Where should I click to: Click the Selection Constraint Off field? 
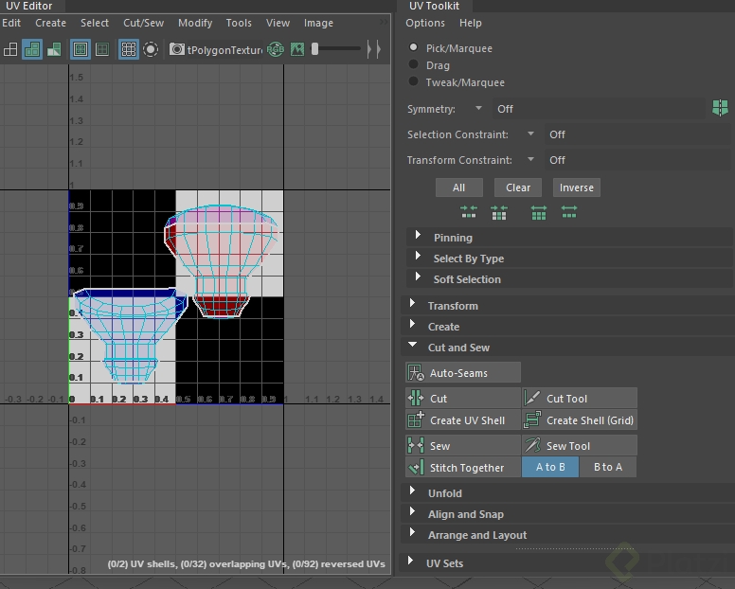click(558, 134)
